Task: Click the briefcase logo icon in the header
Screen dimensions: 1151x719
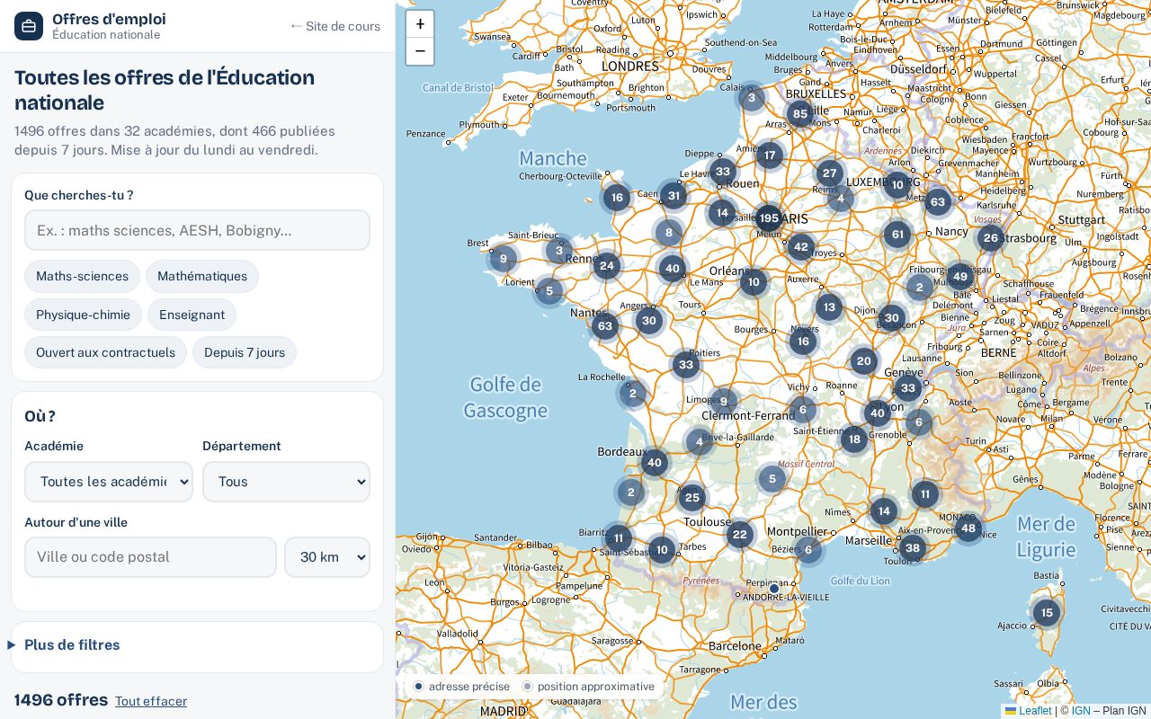Action: [x=29, y=26]
